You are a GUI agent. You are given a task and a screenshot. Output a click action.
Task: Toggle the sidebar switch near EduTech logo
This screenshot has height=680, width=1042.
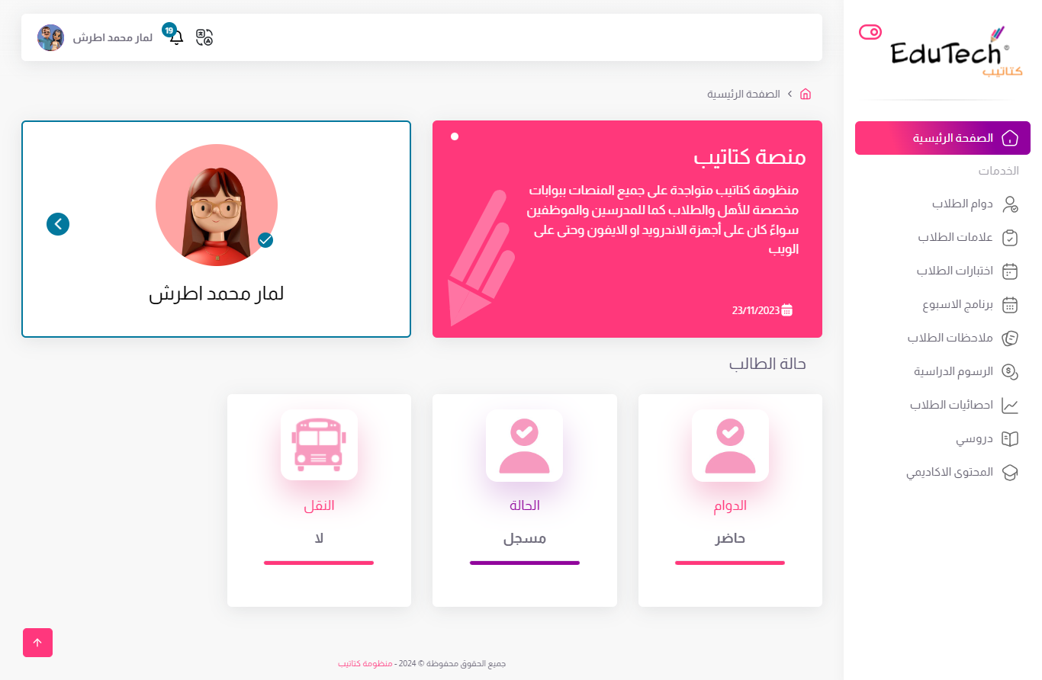[870, 31]
